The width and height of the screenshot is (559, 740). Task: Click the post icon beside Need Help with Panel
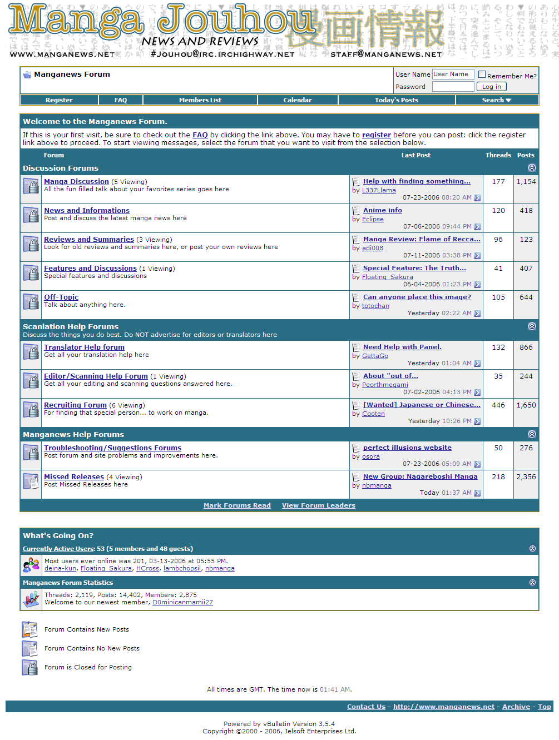point(356,347)
